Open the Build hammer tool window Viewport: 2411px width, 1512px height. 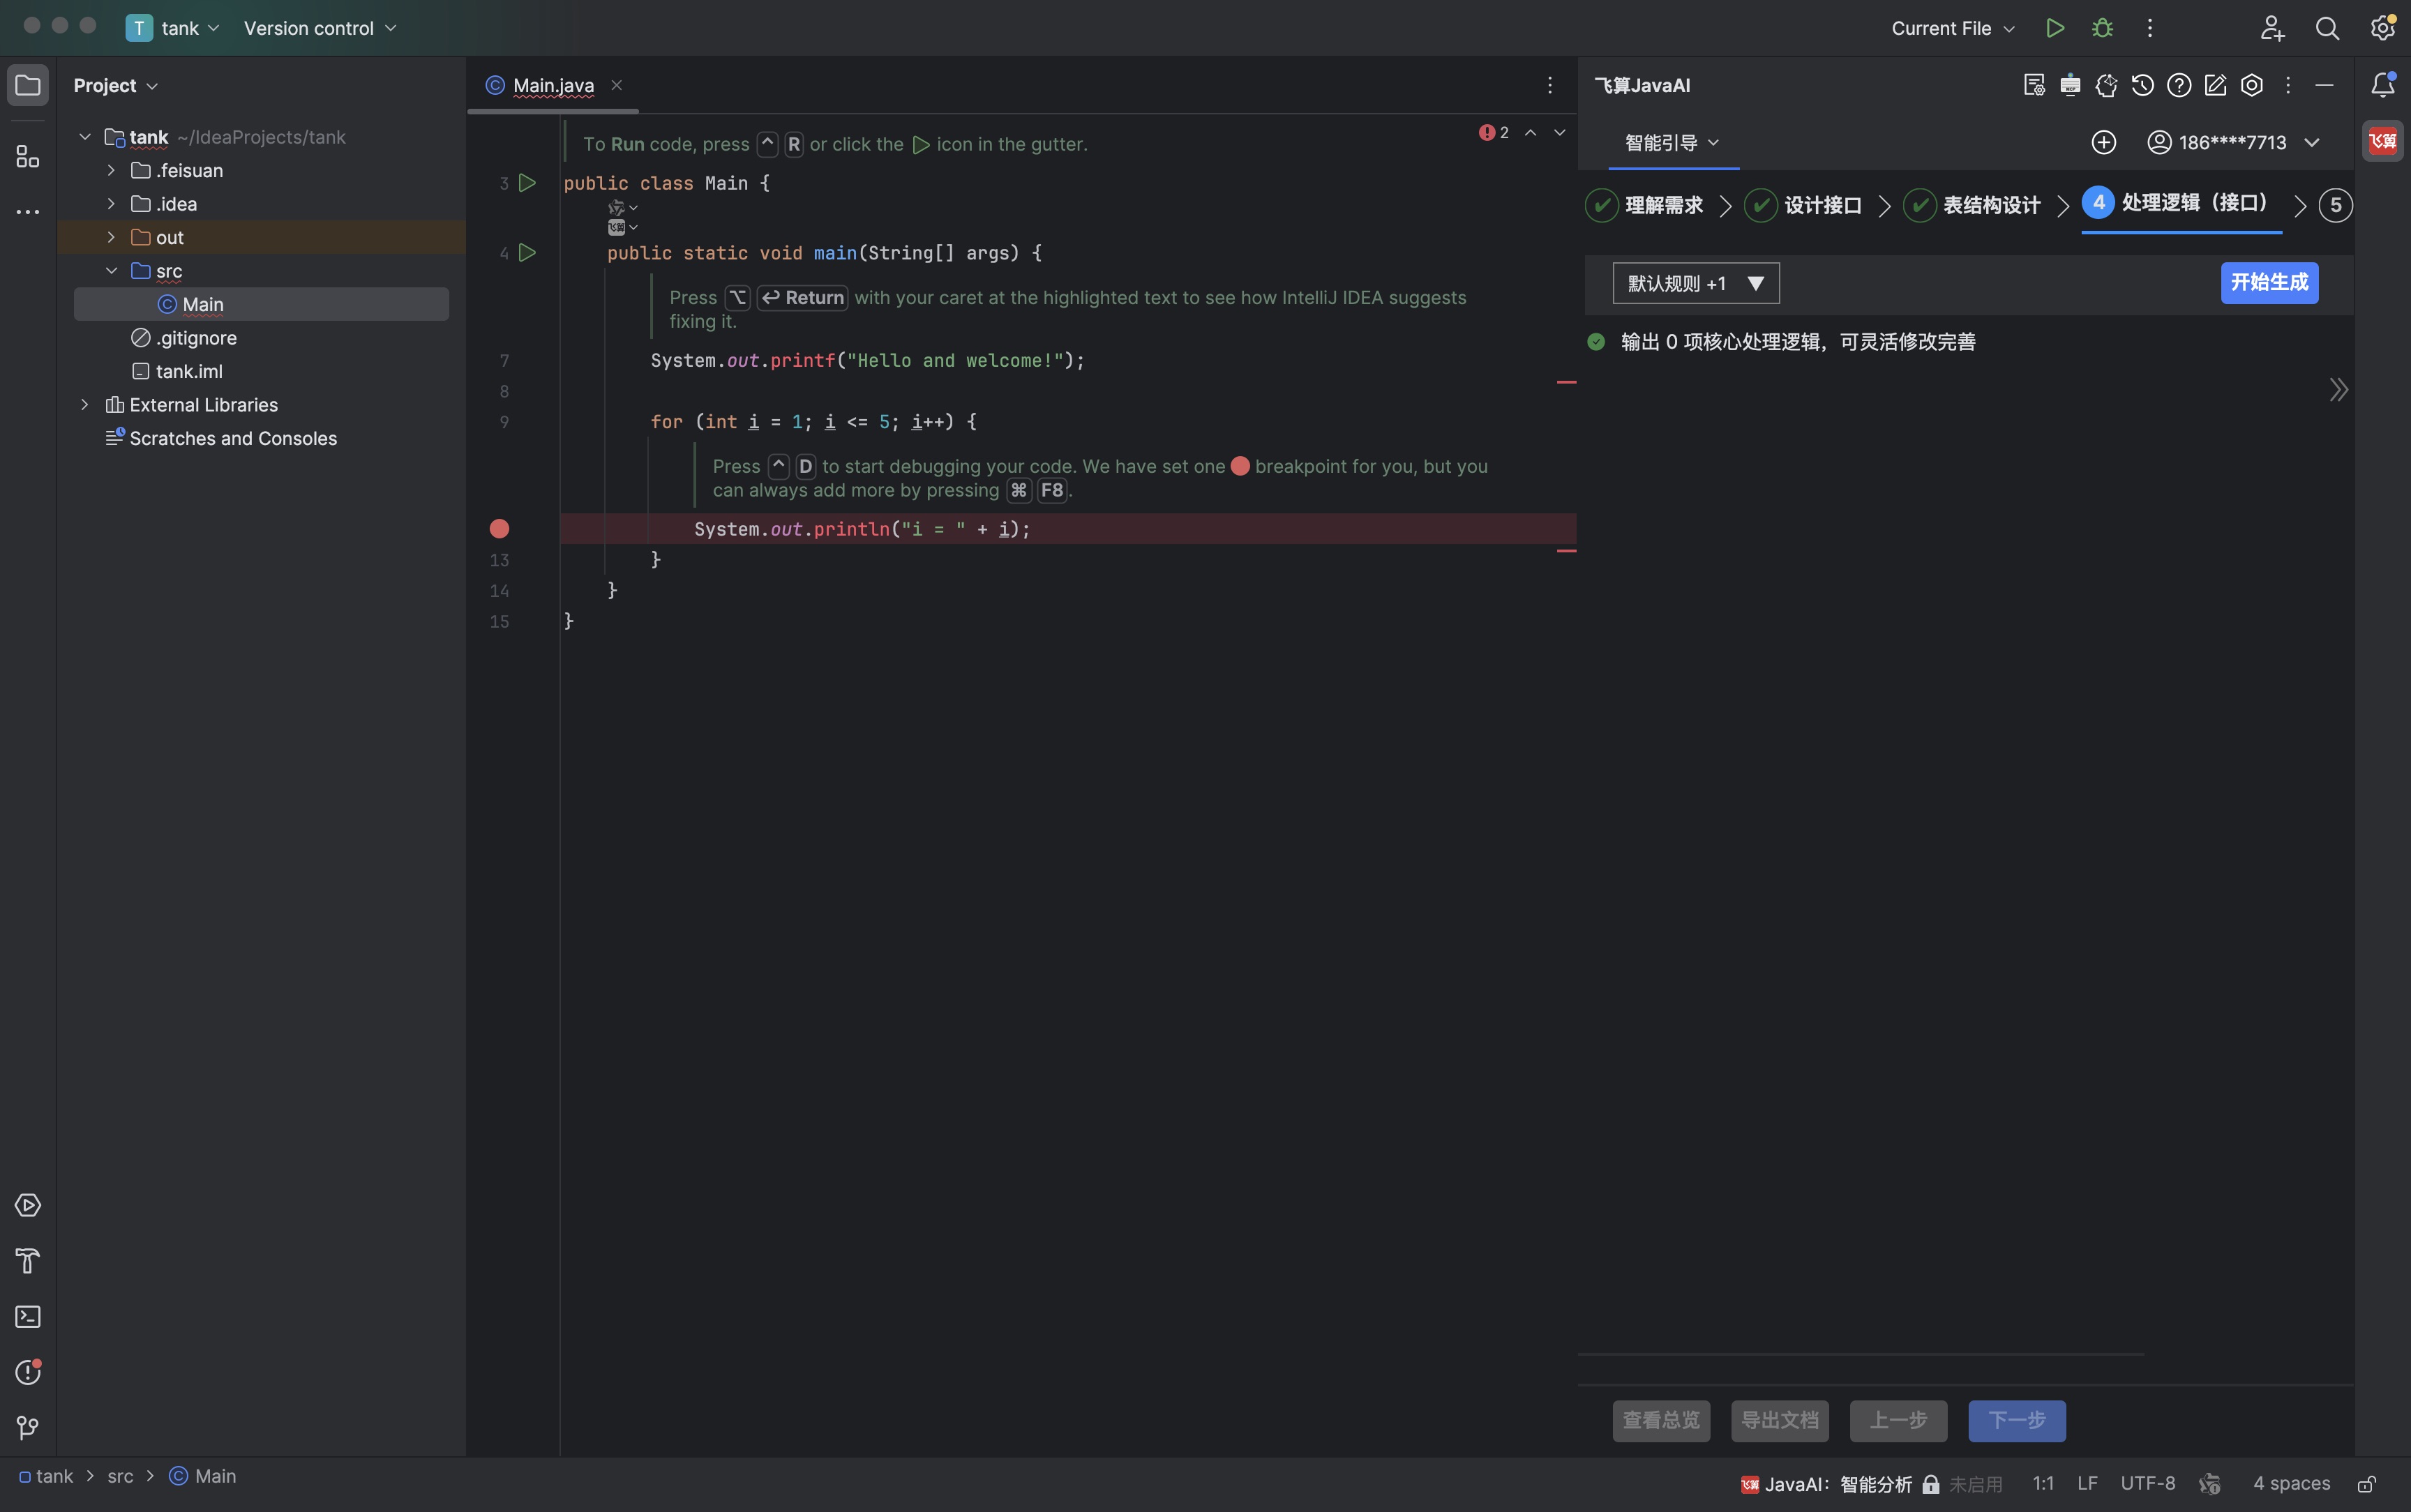coord(28,1261)
